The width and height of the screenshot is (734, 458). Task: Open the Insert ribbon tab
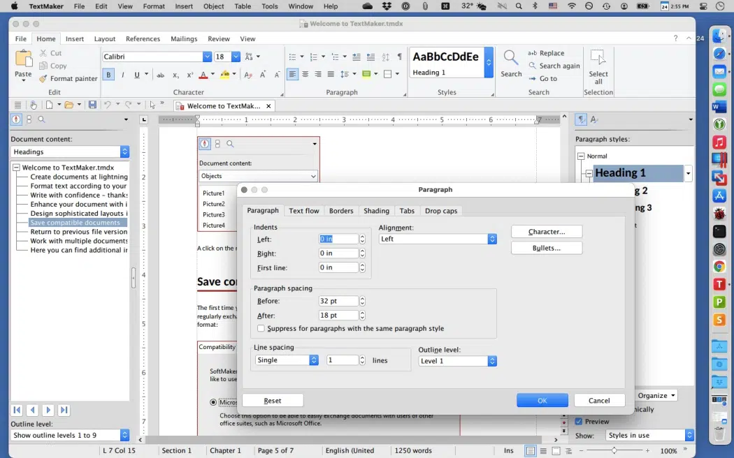pyautogui.click(x=74, y=39)
